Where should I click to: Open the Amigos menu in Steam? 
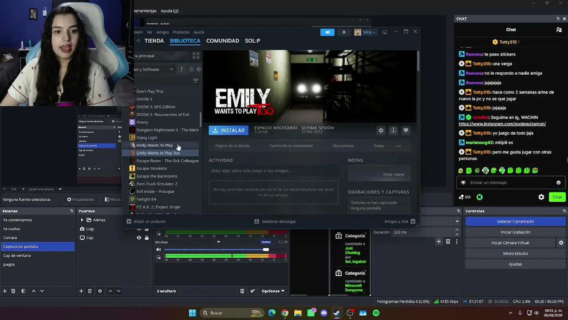pos(162,32)
